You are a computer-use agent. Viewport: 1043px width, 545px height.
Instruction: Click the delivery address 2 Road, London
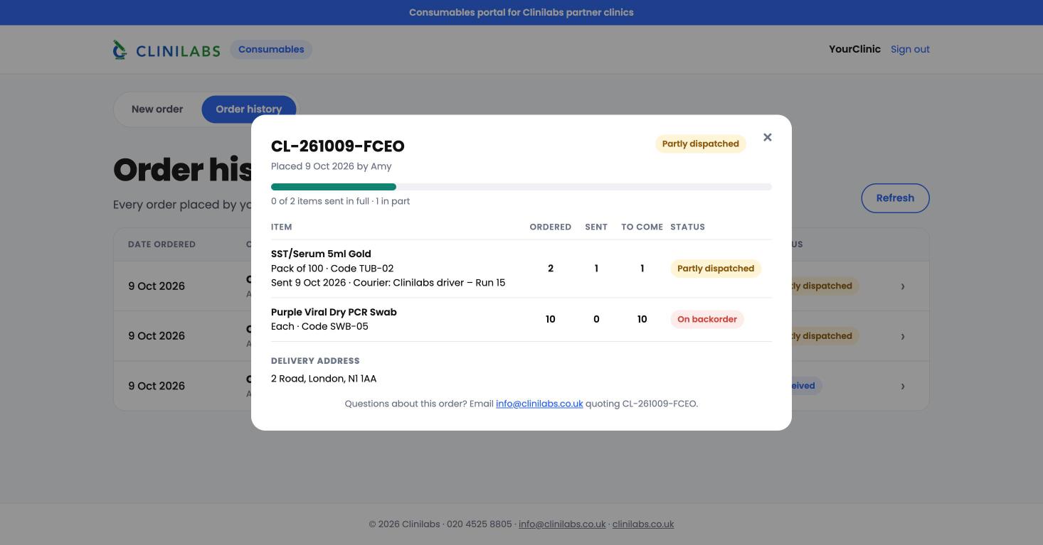(x=324, y=379)
